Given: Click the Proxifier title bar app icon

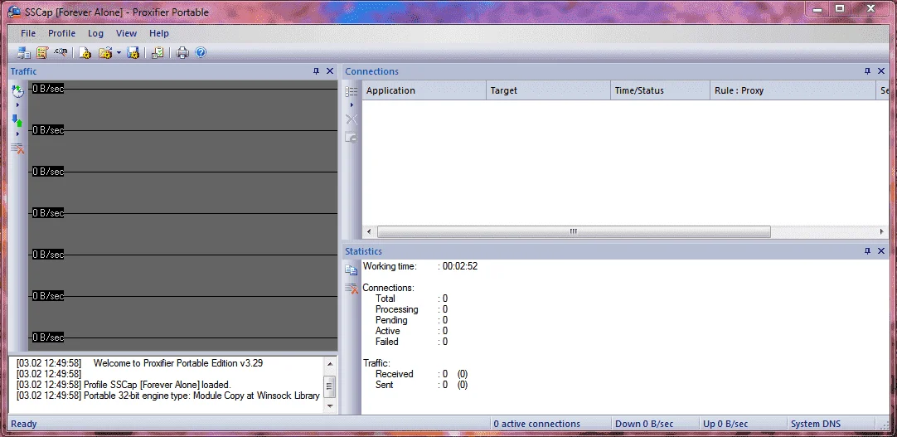Looking at the screenshot, I should [14, 12].
